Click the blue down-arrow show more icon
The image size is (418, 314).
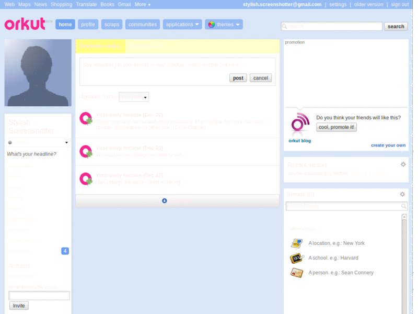coord(165,200)
